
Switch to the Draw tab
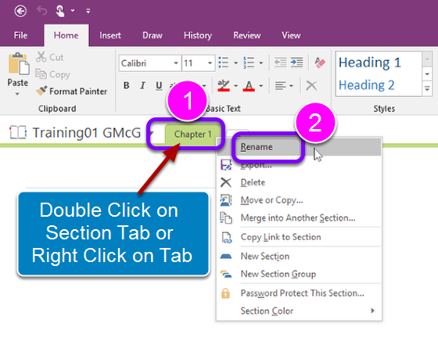(x=153, y=35)
